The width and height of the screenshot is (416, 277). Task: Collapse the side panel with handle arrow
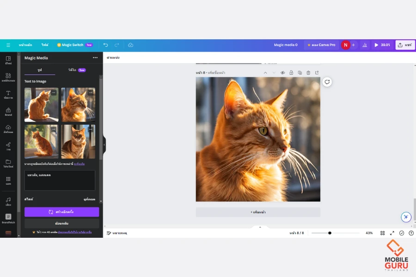[x=104, y=145]
